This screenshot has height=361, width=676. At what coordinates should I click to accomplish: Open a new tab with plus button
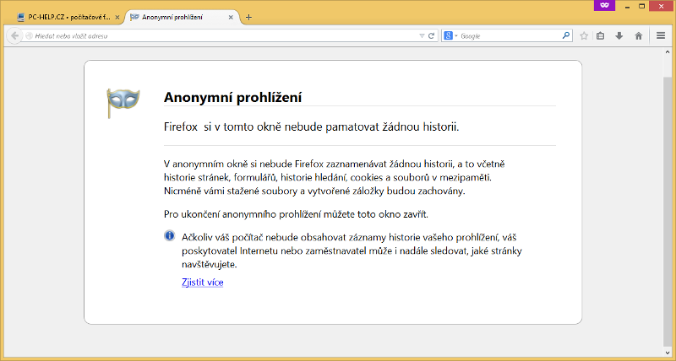pyautogui.click(x=248, y=17)
